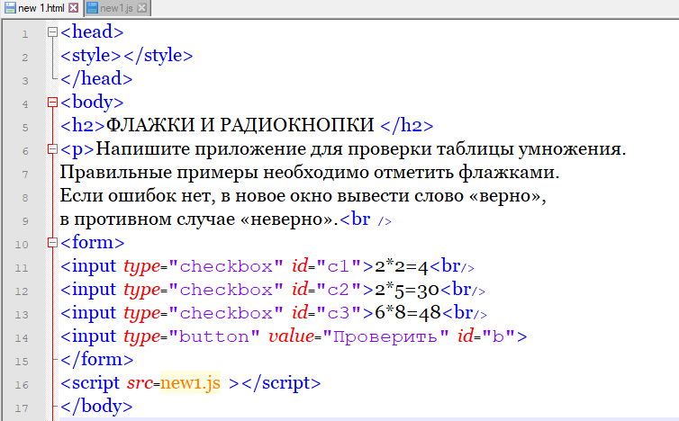Collapse the form block on line 10
The height and width of the screenshot is (421, 679).
52,244
